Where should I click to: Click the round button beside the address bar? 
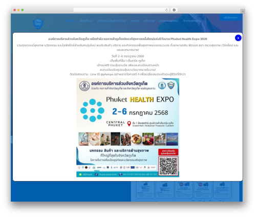pos(174,10)
